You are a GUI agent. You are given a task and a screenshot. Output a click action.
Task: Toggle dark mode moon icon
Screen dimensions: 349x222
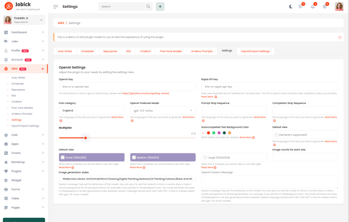291,6
